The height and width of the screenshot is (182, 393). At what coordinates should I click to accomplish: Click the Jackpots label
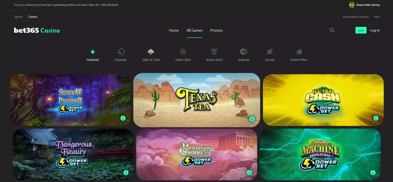(244, 60)
